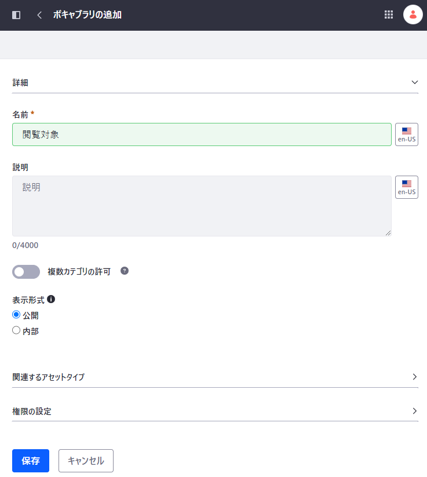Click help icon next to 複数カテゴリの許可
The height and width of the screenshot is (477, 427).
point(125,271)
